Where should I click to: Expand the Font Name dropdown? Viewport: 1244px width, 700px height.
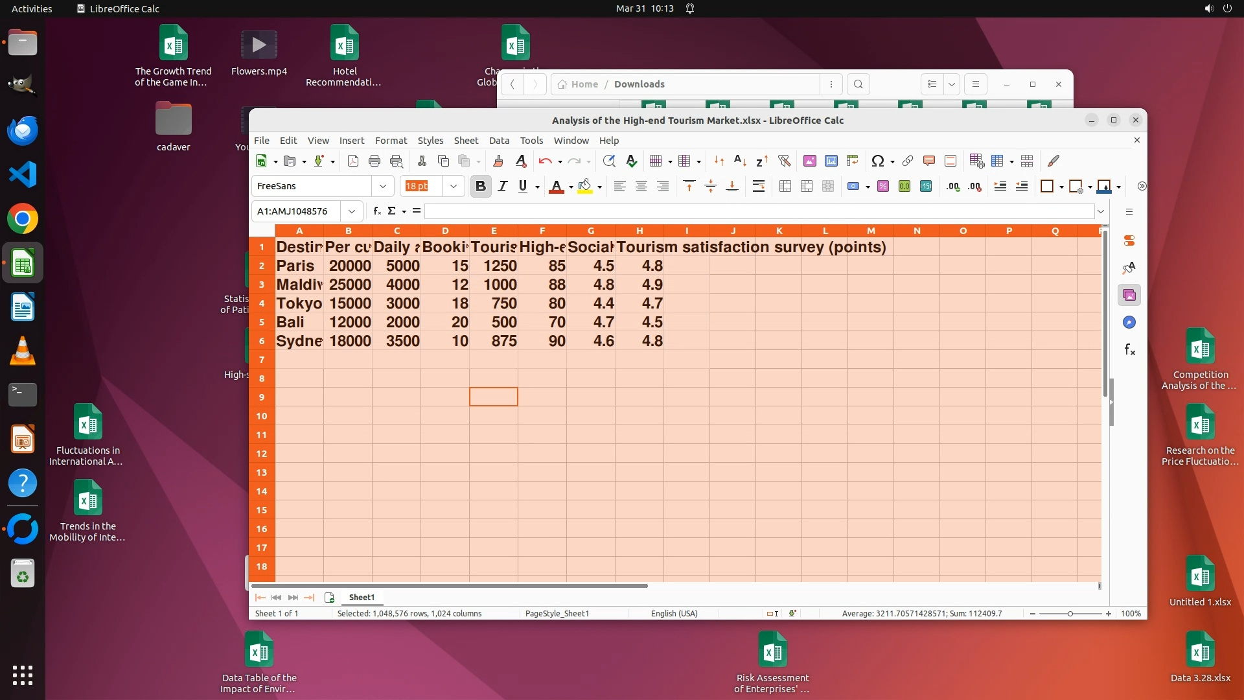click(x=383, y=187)
